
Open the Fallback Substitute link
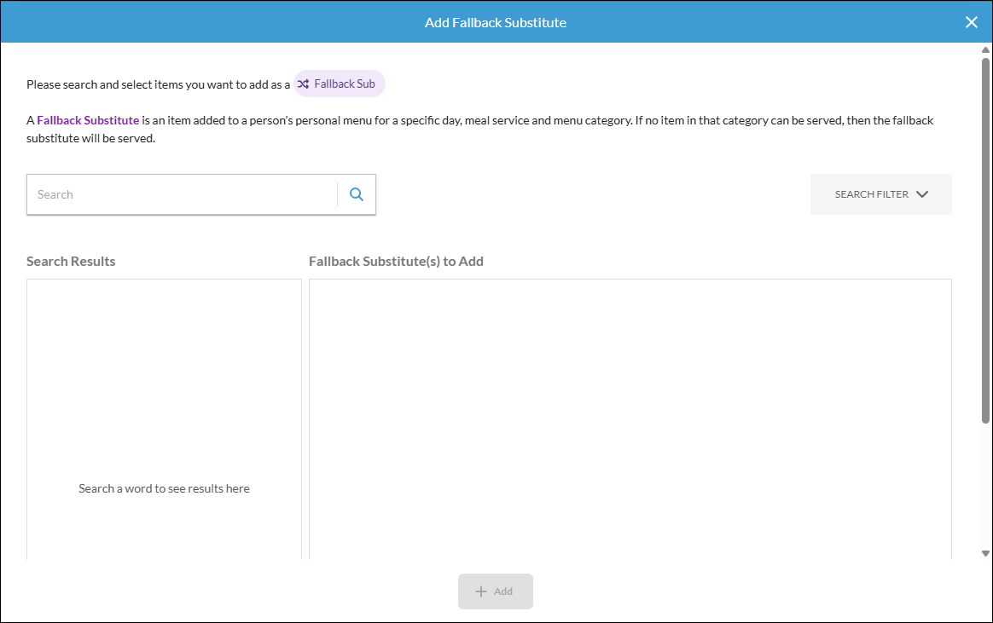(87, 120)
